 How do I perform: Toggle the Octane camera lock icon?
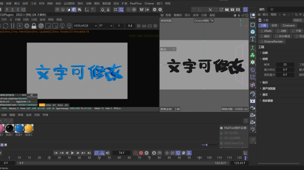pyautogui.click(x=34, y=26)
